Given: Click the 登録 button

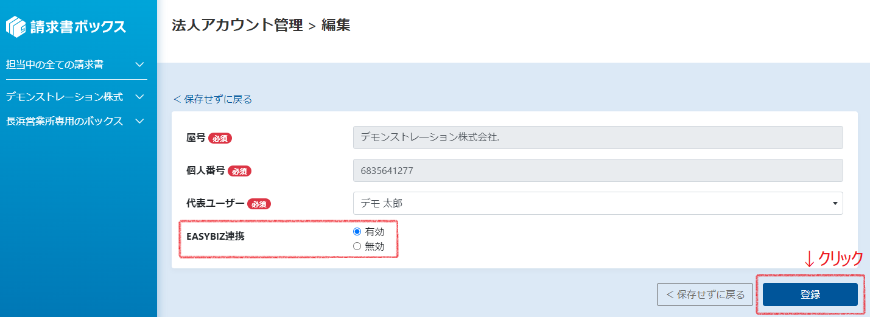Looking at the screenshot, I should pyautogui.click(x=810, y=294).
